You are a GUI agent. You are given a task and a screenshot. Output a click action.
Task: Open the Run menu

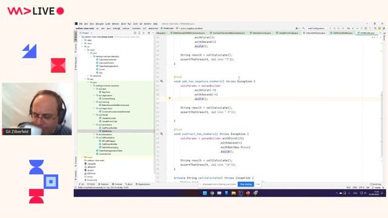click(129, 24)
